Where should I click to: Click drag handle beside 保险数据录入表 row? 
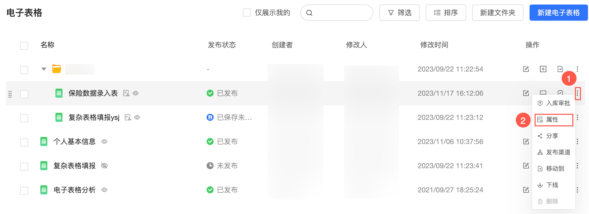(x=10, y=94)
